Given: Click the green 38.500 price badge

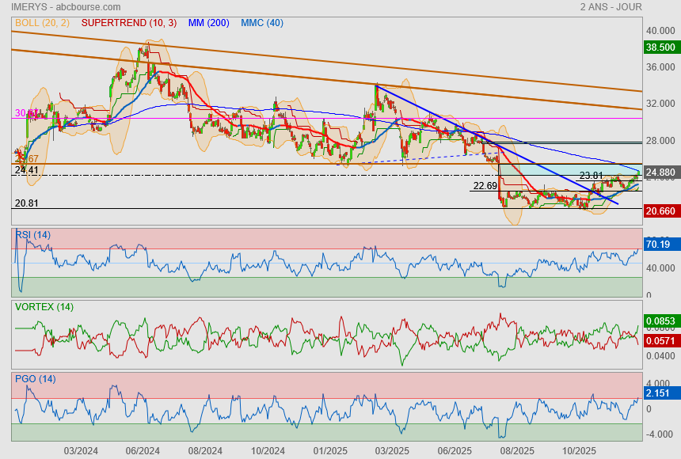Looking at the screenshot, I should [660, 47].
